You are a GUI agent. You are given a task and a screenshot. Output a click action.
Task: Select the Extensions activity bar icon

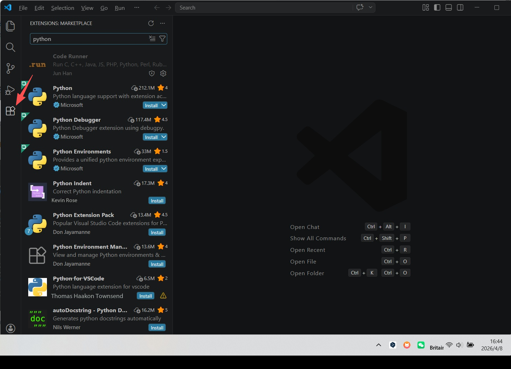click(x=11, y=111)
